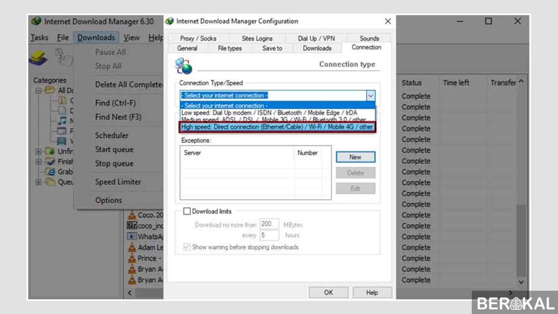Select the Unfinished category folder icon

tap(50, 151)
